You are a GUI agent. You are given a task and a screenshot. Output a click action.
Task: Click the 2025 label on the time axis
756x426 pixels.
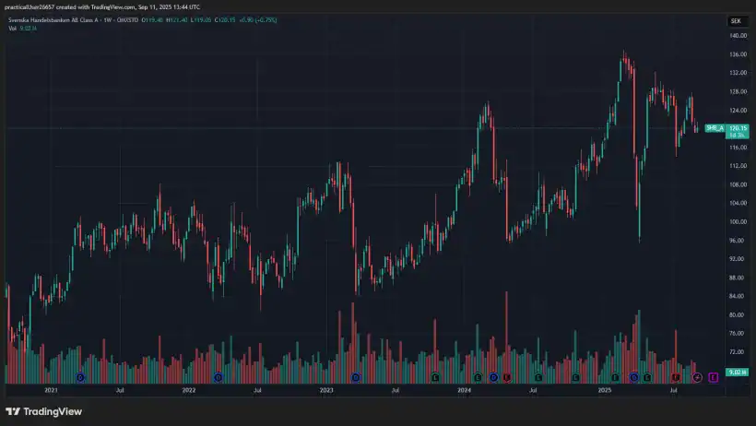pyautogui.click(x=605, y=390)
